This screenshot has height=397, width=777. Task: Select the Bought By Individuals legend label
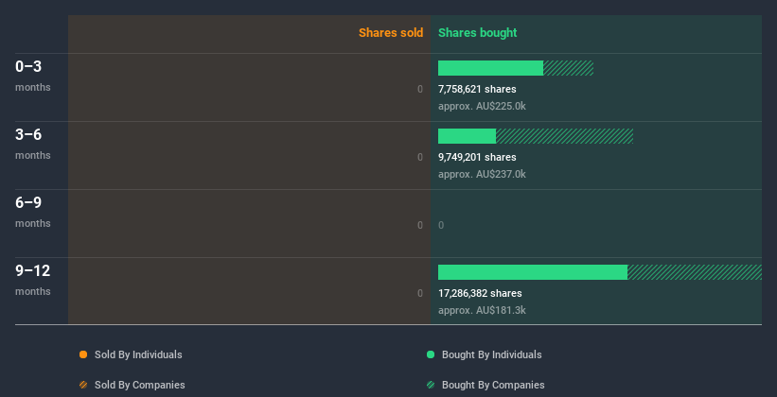(491, 354)
